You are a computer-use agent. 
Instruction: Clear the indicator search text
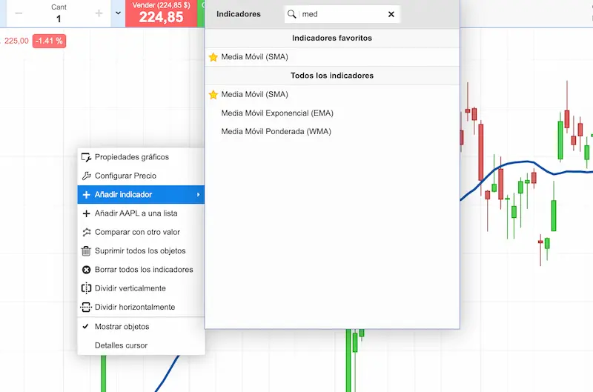[x=391, y=14]
